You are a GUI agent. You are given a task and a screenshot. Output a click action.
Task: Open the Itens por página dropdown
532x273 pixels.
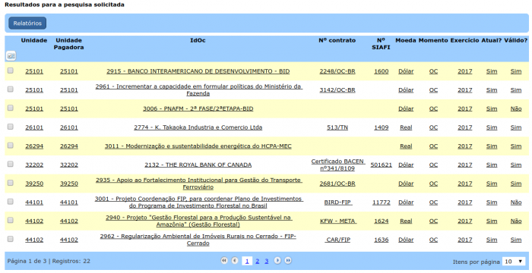(513, 262)
